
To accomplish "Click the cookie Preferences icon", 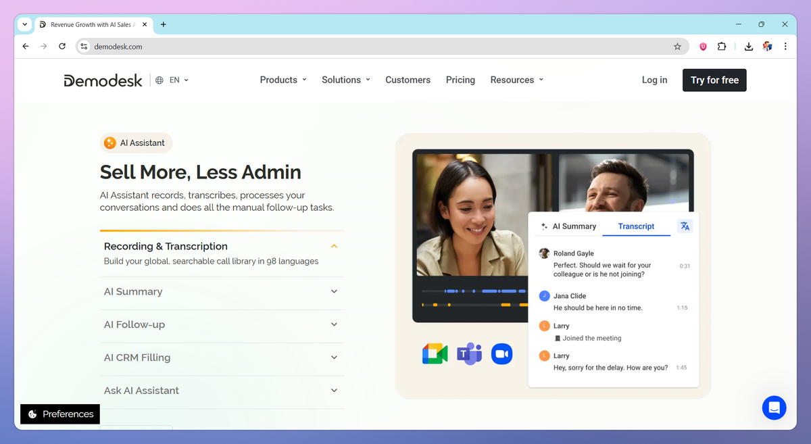I will point(32,414).
